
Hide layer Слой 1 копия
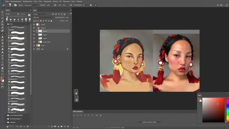click(34, 42)
